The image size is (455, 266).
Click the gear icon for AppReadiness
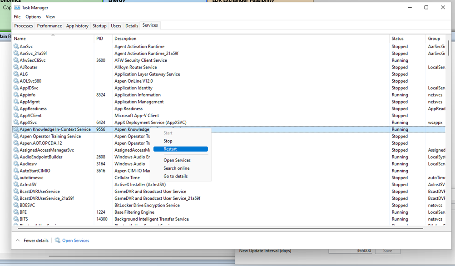click(x=16, y=108)
